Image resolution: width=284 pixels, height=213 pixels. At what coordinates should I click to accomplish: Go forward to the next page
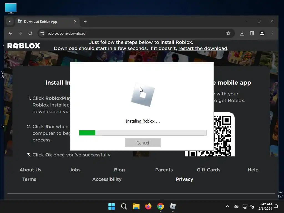tap(20, 33)
